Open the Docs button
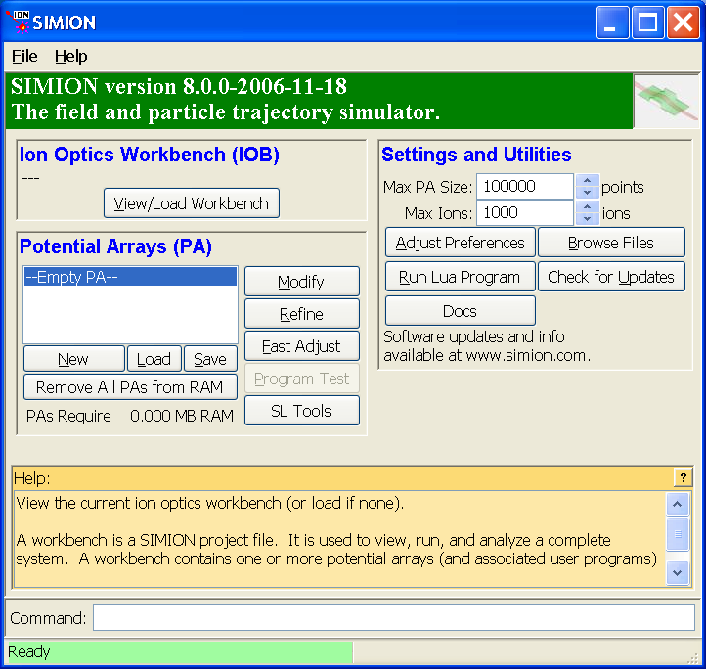 coord(461,311)
